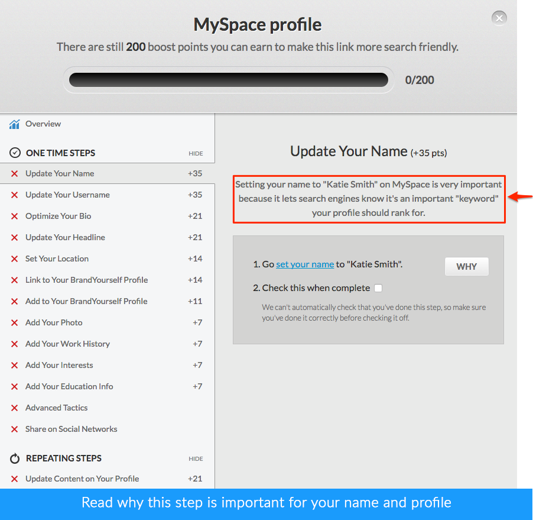Click the checkmark circle beside ONE TIME STEPS
The height and width of the screenshot is (520, 533).
click(x=14, y=153)
